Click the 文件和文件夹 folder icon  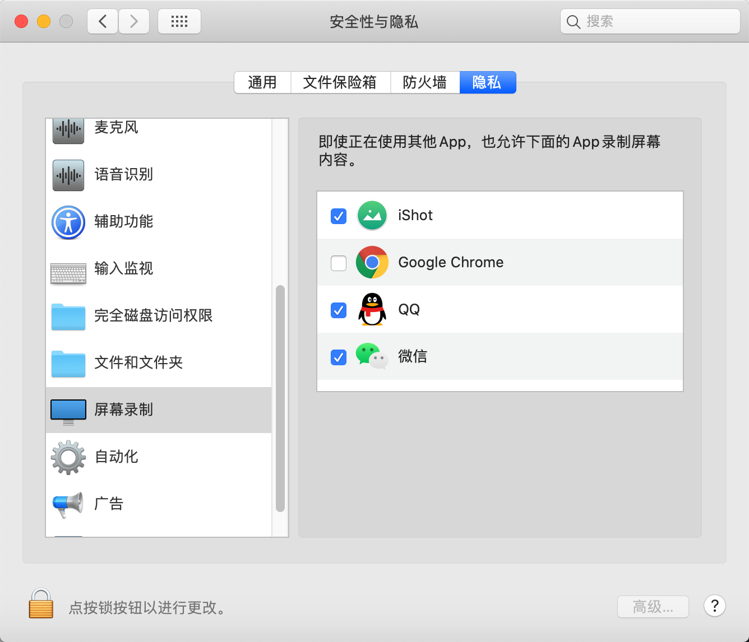68,363
